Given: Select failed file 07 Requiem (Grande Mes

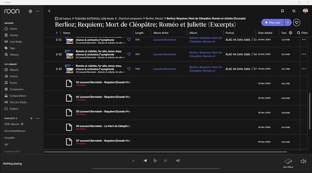Looking at the screenshot, I should coord(172,142).
